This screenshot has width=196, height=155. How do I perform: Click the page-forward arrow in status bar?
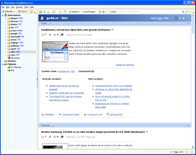pos(186,152)
